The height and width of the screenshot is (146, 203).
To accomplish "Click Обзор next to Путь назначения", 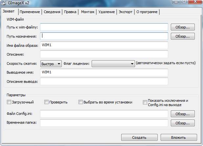I will coord(183,36).
